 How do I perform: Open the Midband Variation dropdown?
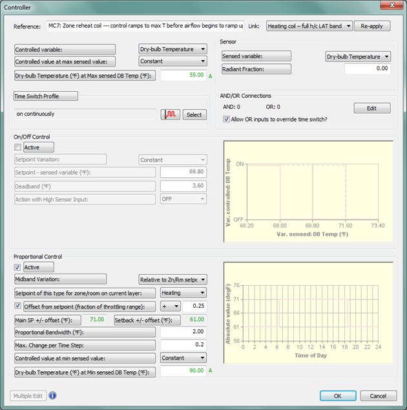pyautogui.click(x=172, y=279)
